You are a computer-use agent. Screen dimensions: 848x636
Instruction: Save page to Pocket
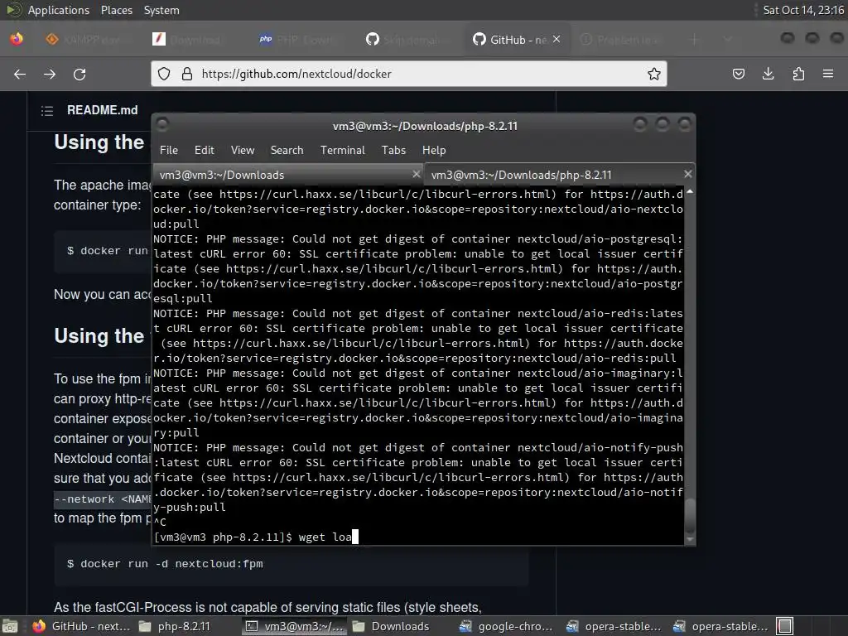pos(738,74)
